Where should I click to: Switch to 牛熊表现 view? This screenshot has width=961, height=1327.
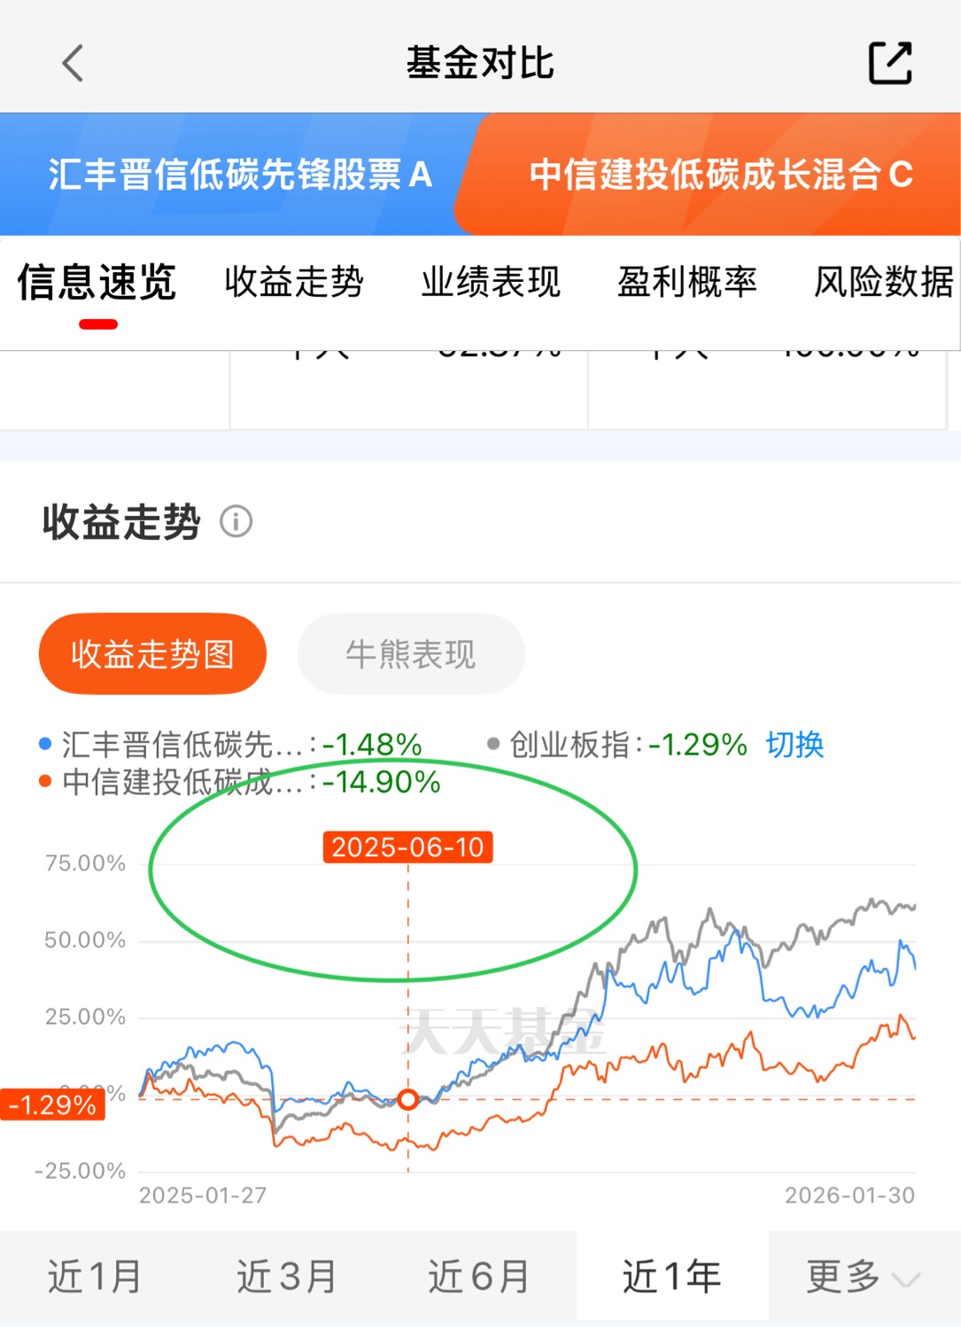[x=410, y=654]
